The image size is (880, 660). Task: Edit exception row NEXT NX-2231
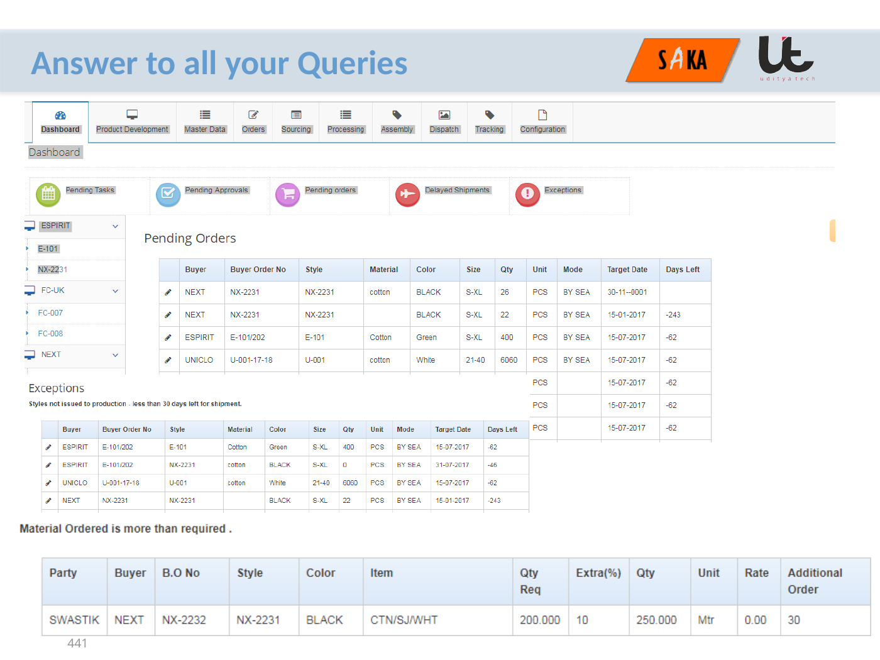pos(48,501)
